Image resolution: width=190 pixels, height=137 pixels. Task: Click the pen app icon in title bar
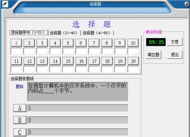pos(5,4)
